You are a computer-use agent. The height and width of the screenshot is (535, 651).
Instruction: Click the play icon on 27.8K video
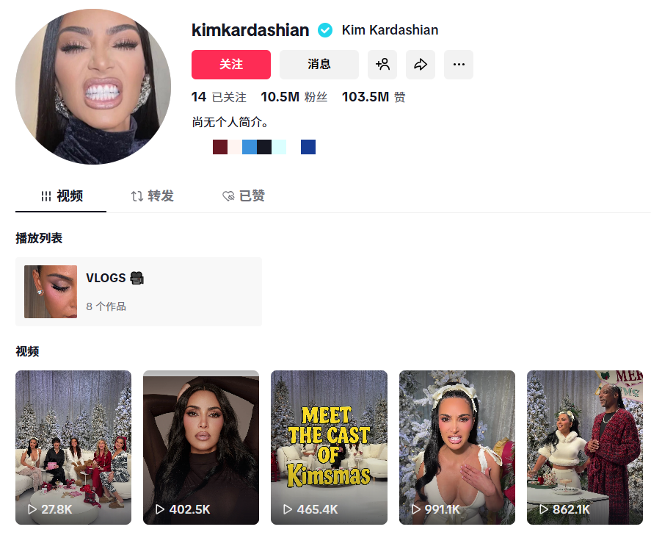(32, 509)
